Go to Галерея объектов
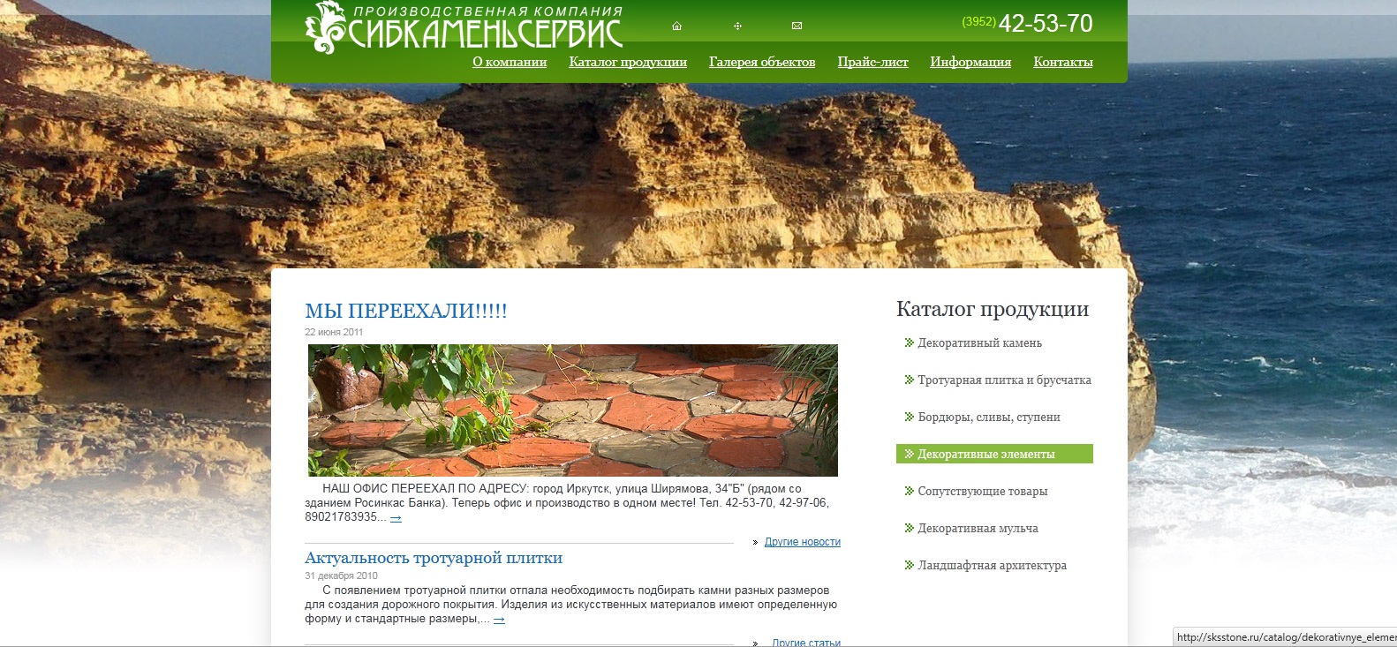 [x=762, y=62]
